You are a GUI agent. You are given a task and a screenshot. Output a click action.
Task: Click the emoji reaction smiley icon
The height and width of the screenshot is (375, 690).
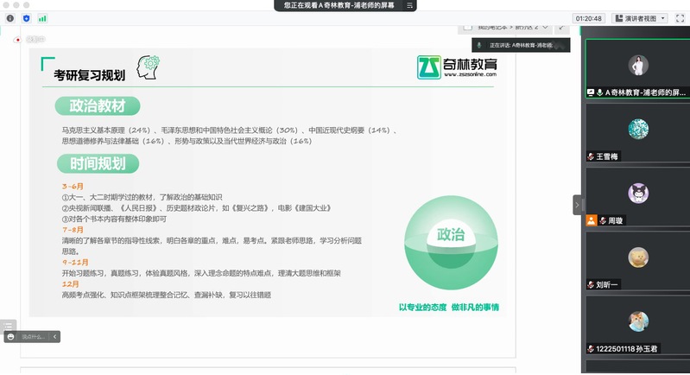tap(10, 336)
